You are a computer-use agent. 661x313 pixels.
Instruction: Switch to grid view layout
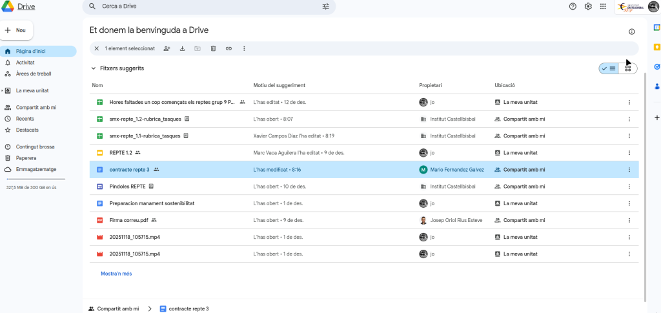[627, 68]
